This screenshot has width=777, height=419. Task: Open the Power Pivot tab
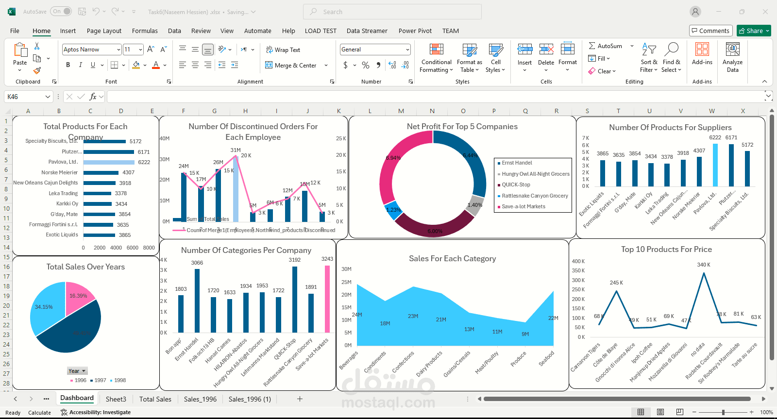coord(415,31)
